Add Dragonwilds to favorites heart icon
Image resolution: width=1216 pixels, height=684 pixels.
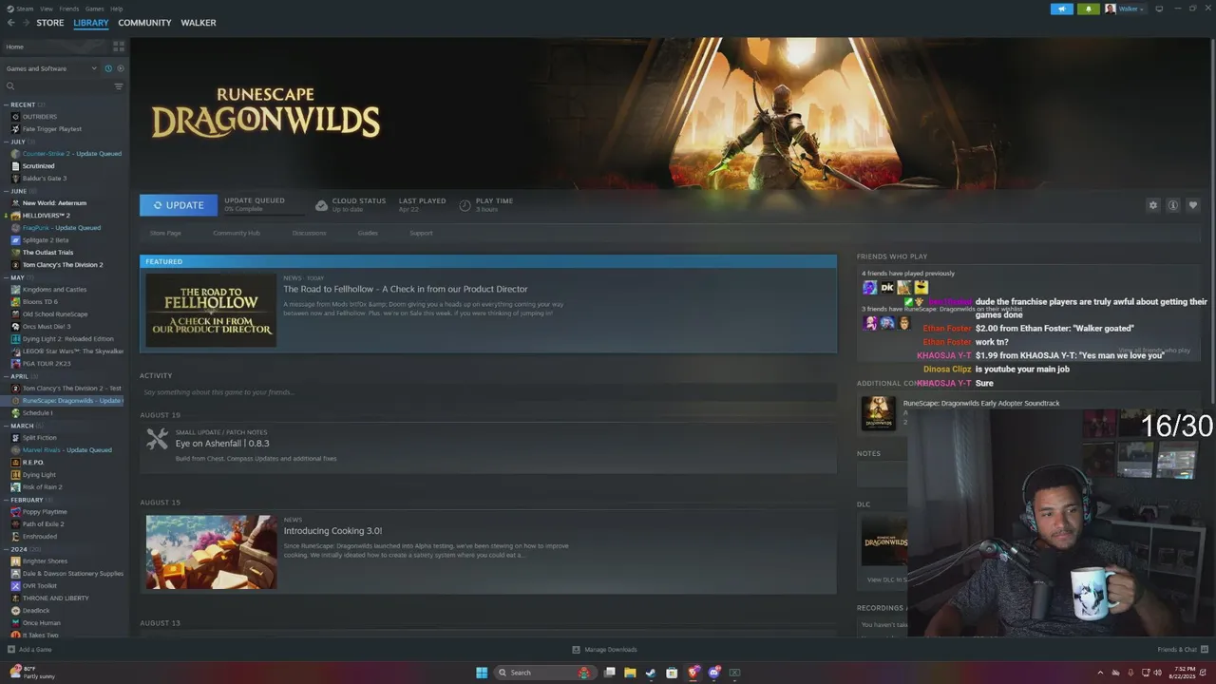coord(1193,205)
